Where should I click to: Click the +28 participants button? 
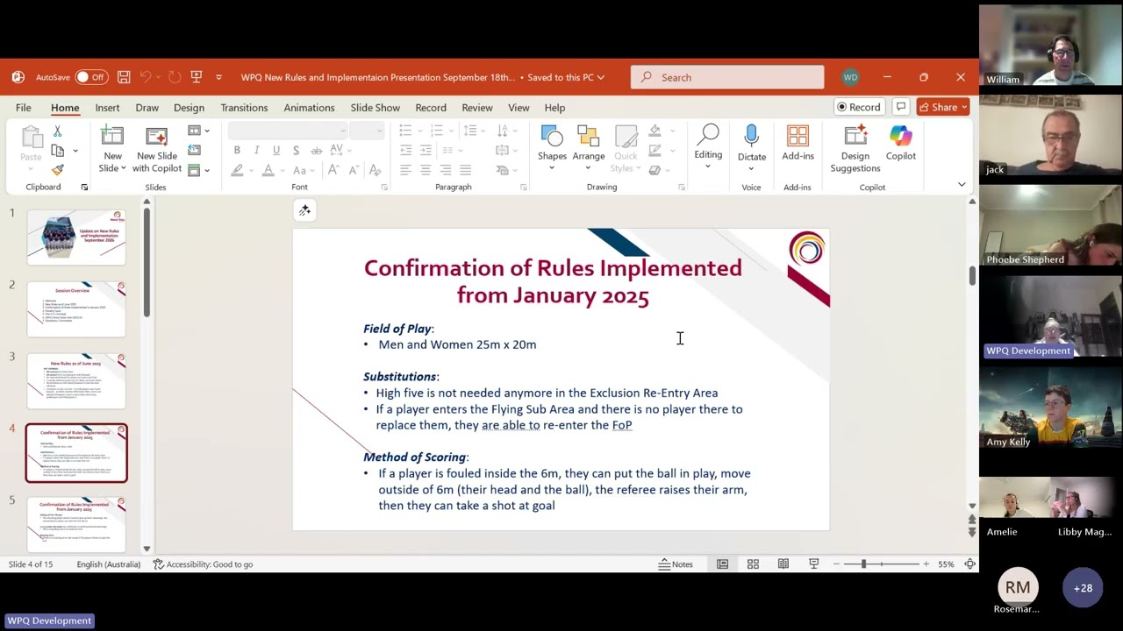coord(1083,588)
